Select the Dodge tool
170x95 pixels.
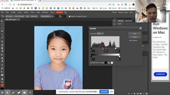click(x=2, y=61)
